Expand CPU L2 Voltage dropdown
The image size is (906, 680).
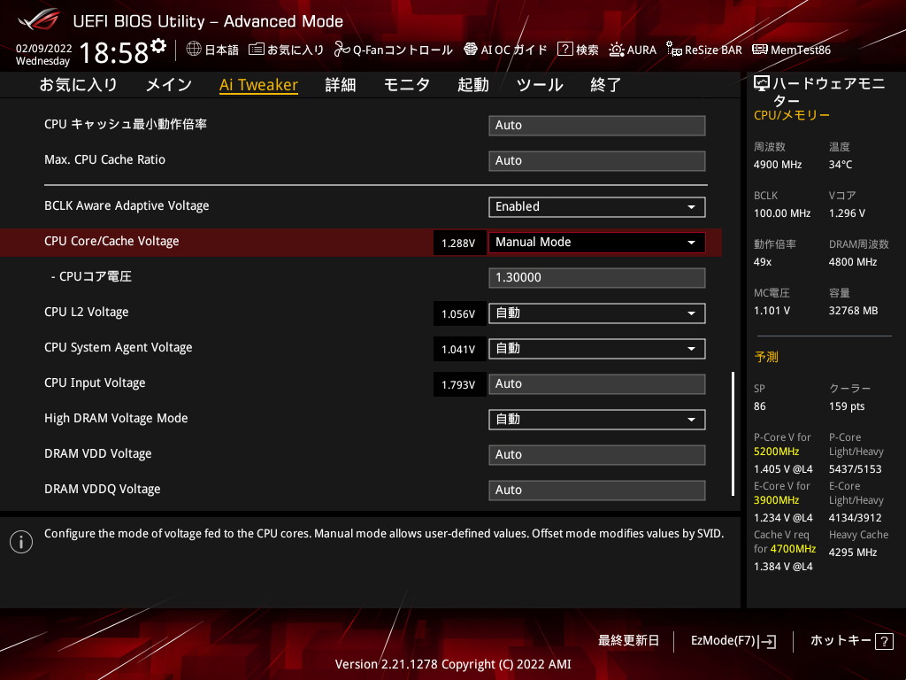597,313
